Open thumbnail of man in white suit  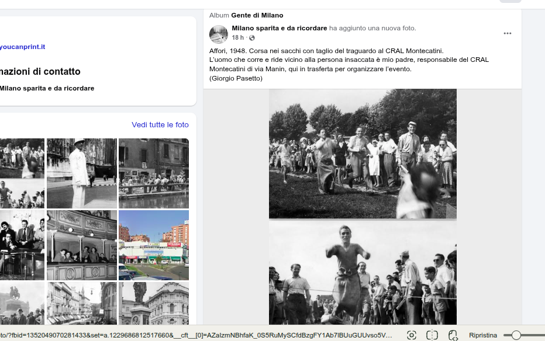pos(81,173)
